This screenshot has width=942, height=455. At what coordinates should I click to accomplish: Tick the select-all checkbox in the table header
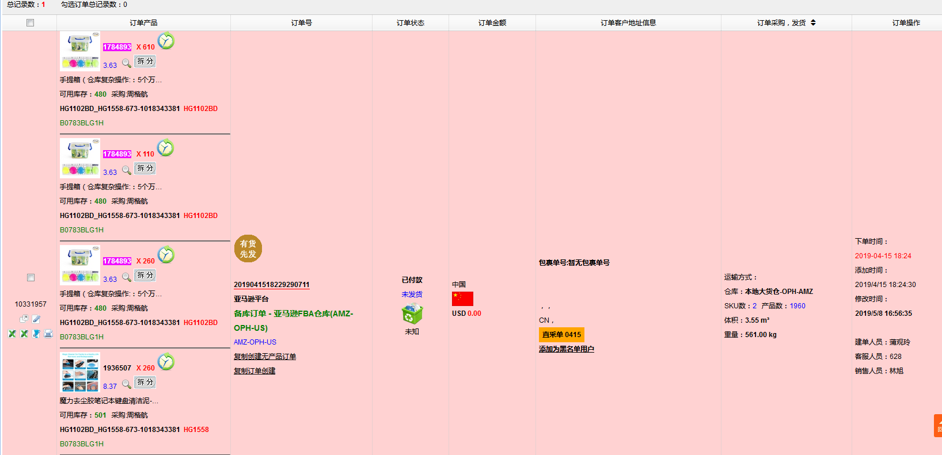click(30, 23)
